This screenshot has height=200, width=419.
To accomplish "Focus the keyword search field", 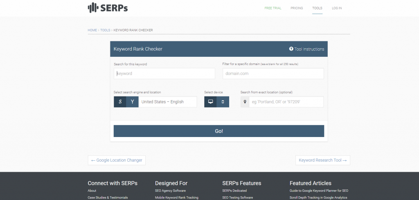I will (x=164, y=74).
